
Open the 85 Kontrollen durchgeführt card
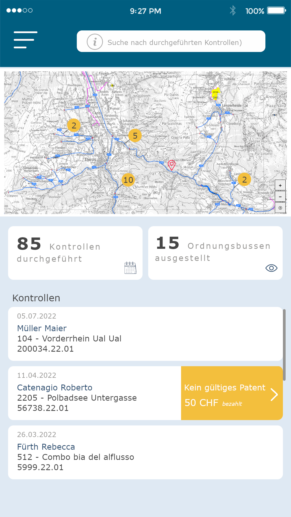(75, 253)
